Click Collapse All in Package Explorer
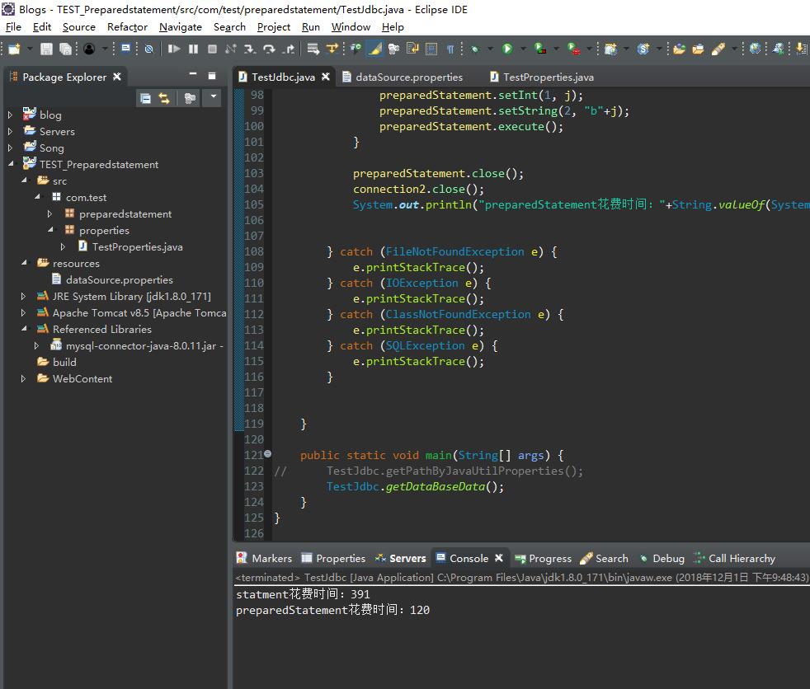This screenshot has height=689, width=810. tap(145, 98)
